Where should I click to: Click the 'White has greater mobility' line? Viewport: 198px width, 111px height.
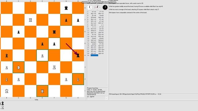pos(136,6)
